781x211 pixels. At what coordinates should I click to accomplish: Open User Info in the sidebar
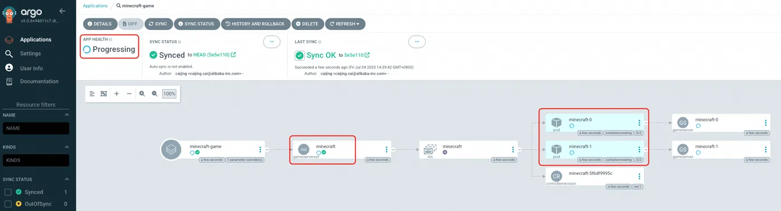[31, 68]
